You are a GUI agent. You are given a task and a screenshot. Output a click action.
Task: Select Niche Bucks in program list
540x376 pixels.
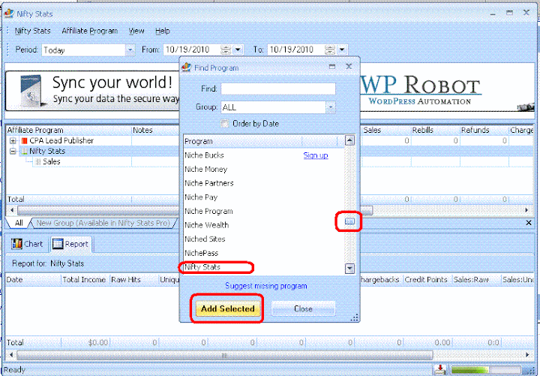[x=204, y=155]
